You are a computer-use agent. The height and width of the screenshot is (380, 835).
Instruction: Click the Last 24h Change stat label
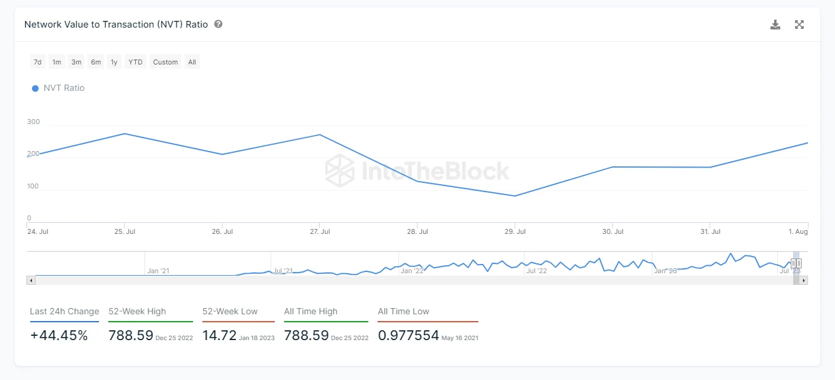(65, 312)
